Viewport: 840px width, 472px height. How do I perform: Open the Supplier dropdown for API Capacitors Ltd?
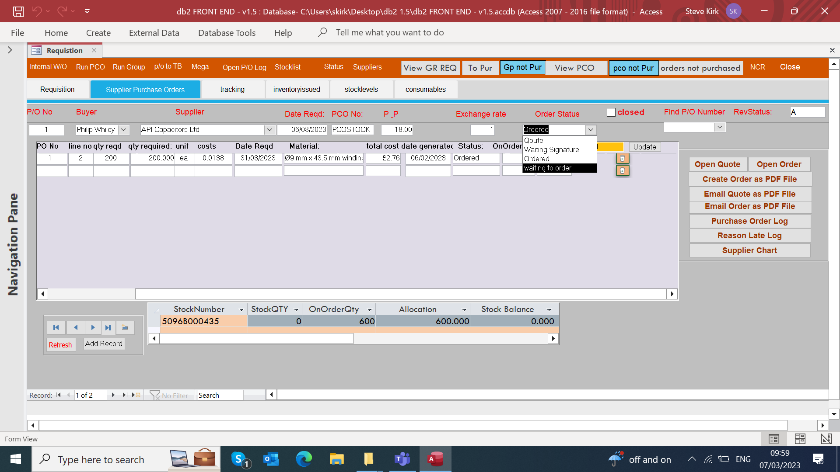[269, 130]
